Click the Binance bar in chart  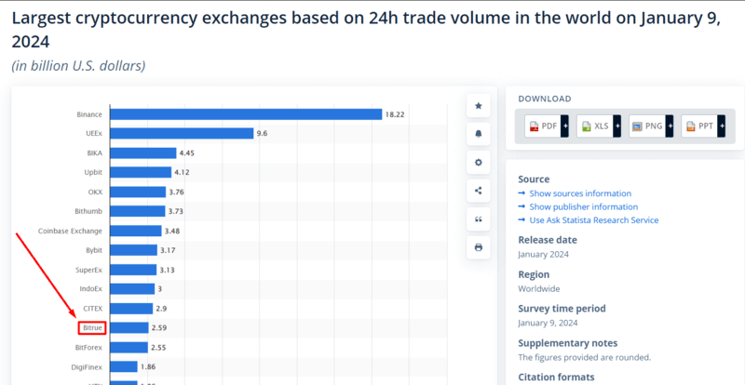[246, 114]
